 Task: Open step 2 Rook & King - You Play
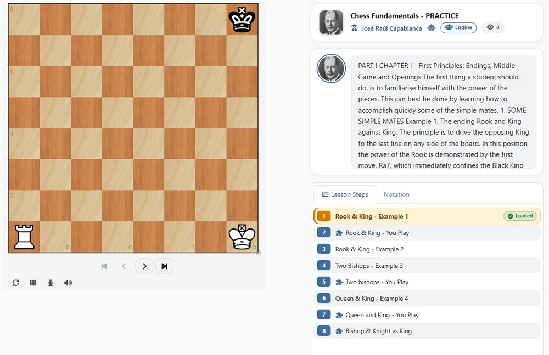click(x=427, y=233)
